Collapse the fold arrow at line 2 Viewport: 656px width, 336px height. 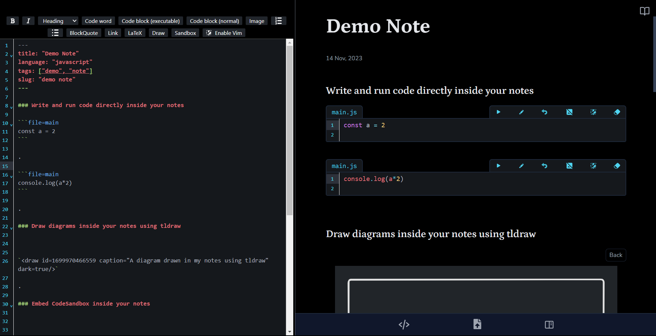(x=11, y=55)
